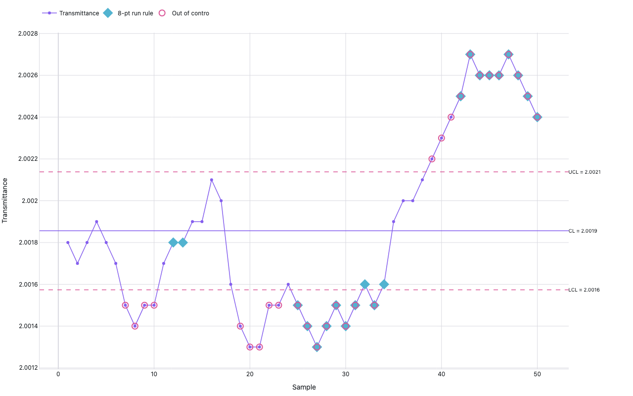Toggle the 8-pt run rule legend entry

(x=128, y=13)
